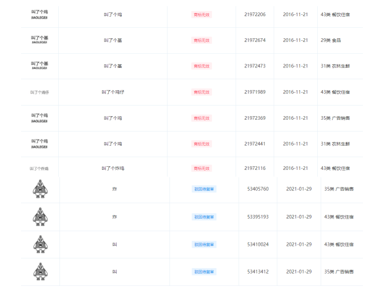
Task: Click the 驳回待复审 status tag for 53405760
Action: [x=204, y=189]
